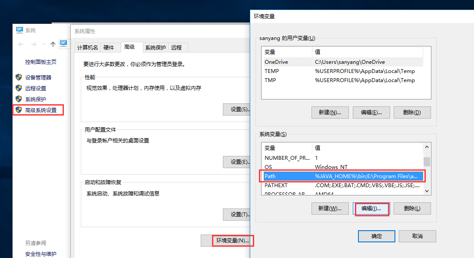Image resolution: width=474 pixels, height=258 pixels.
Task: Click the system variables scrollbar thumb
Action: point(427,162)
